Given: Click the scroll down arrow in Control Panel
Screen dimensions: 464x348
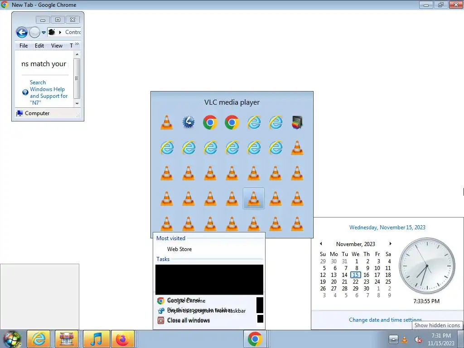Looking at the screenshot, I should (x=77, y=103).
